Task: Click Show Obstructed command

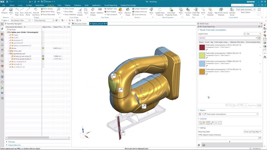Action: coord(48,15)
